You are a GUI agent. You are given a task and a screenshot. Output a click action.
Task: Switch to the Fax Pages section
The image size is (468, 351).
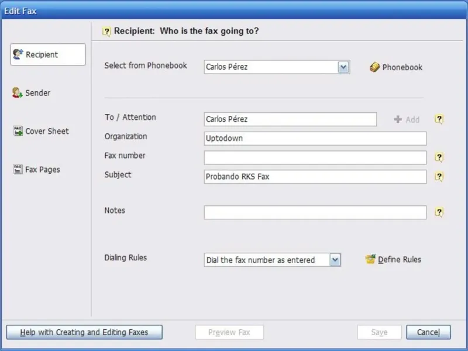point(36,169)
